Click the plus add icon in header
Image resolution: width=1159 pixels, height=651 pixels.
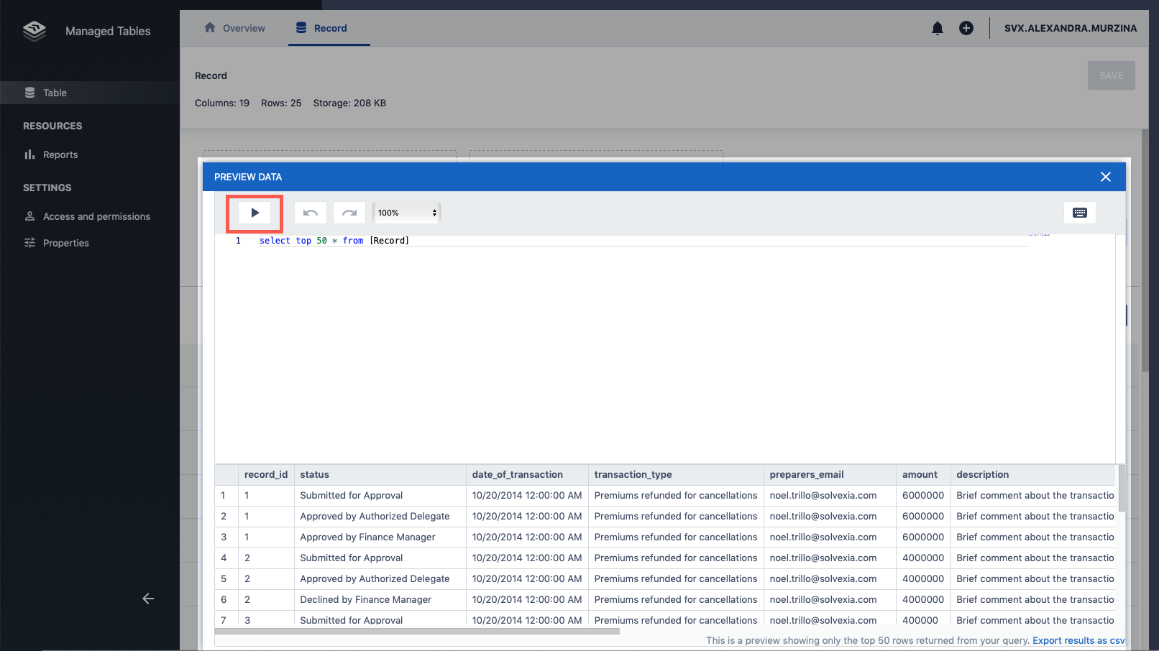(966, 28)
